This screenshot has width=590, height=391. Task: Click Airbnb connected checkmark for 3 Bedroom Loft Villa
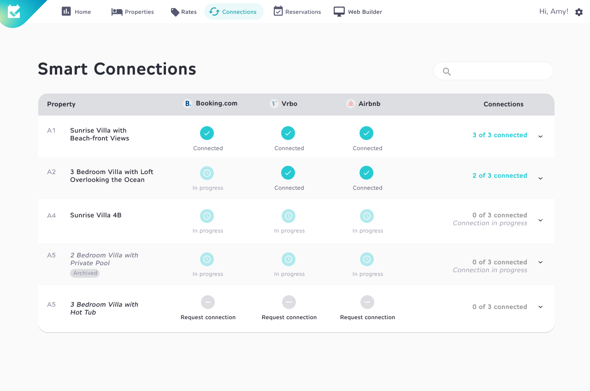[366, 173]
